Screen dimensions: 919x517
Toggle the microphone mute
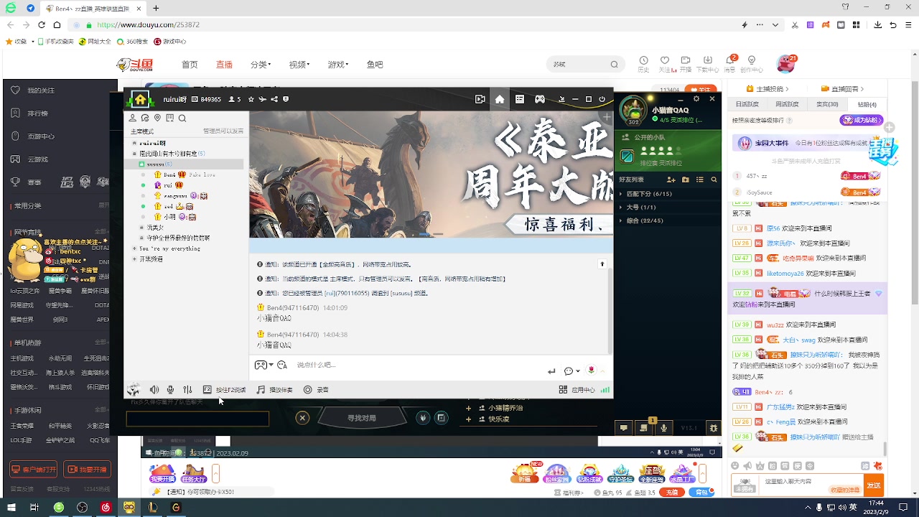pyautogui.click(x=170, y=389)
